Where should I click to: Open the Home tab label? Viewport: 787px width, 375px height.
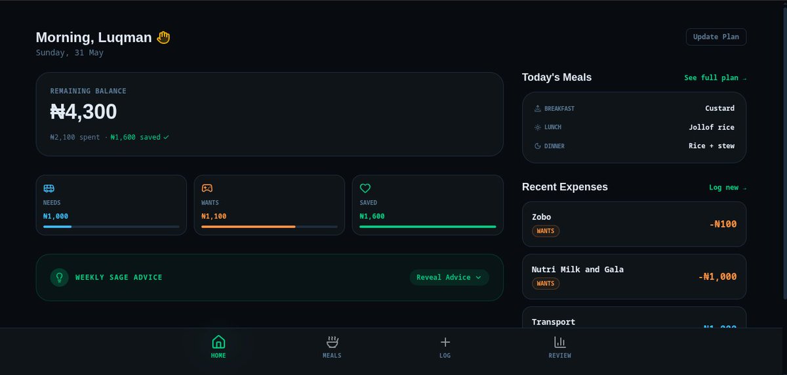coord(218,355)
